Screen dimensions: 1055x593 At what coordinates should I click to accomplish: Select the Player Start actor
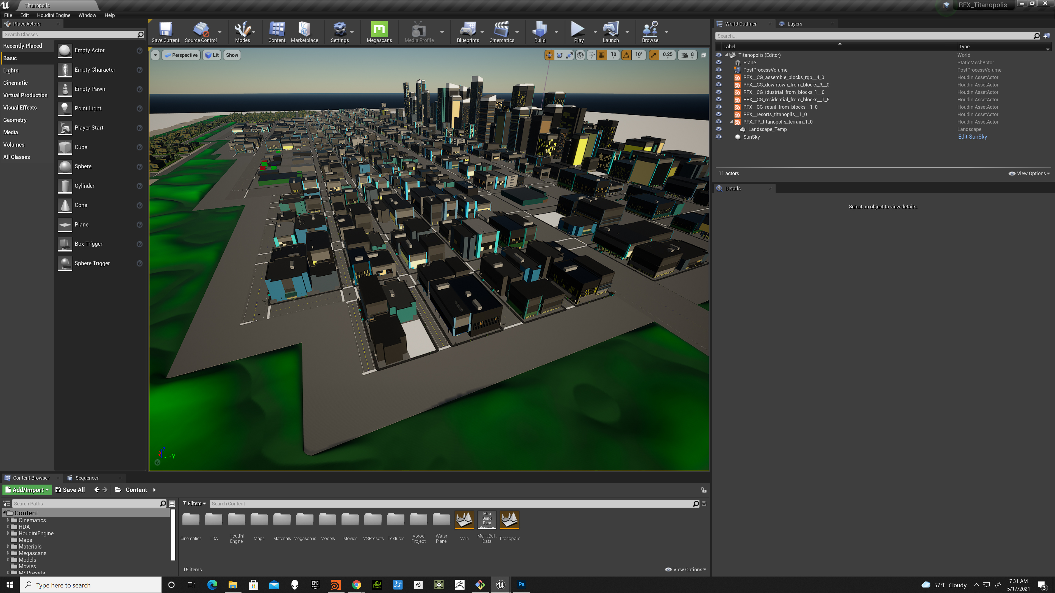(x=100, y=128)
